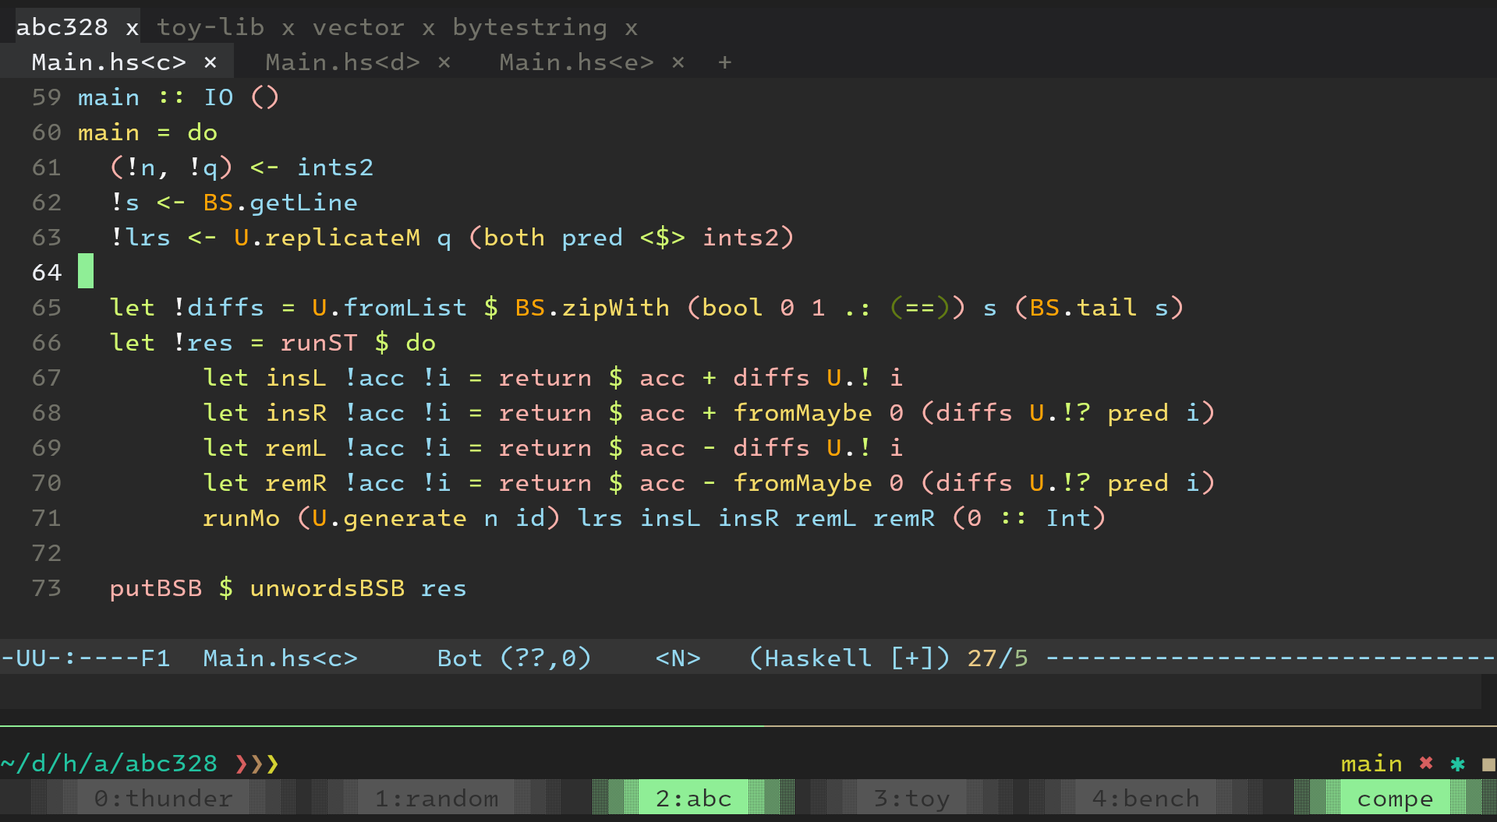Click the 27/5 counter in mode line
The height and width of the screenshot is (822, 1497).
(x=998, y=658)
